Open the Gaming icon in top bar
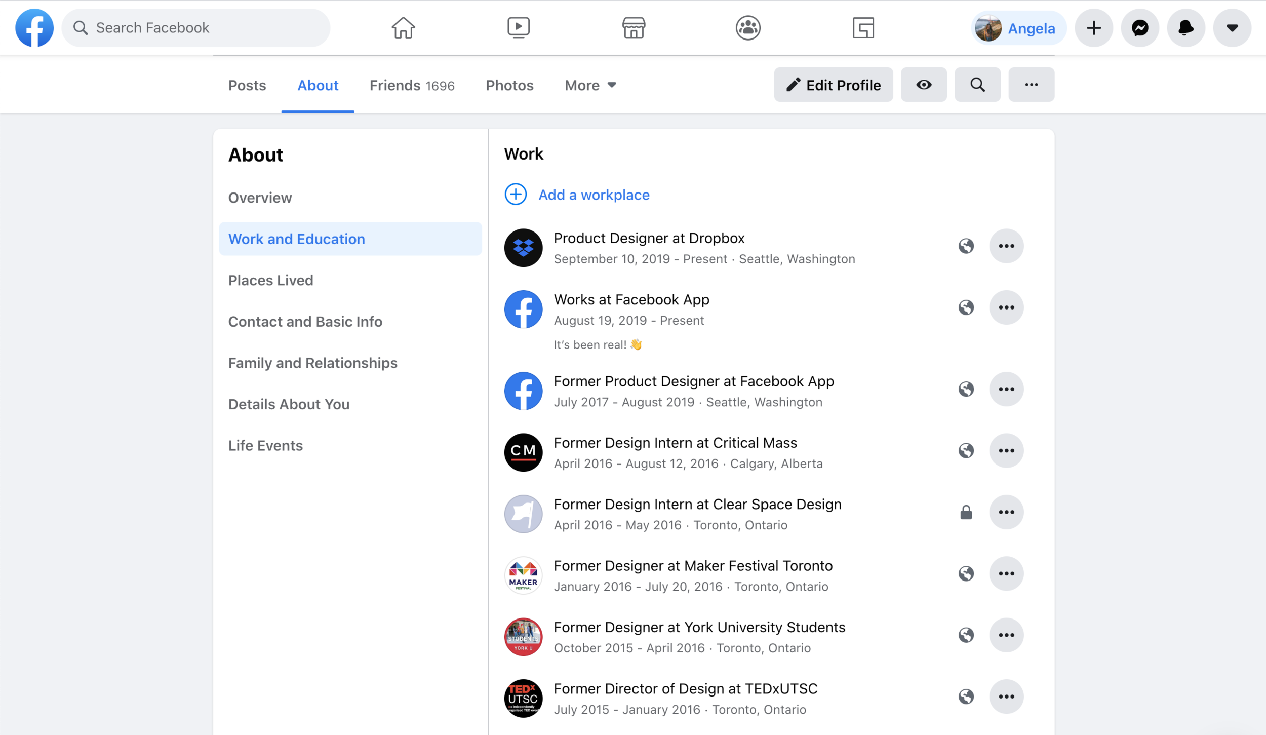The image size is (1266, 735). (863, 27)
